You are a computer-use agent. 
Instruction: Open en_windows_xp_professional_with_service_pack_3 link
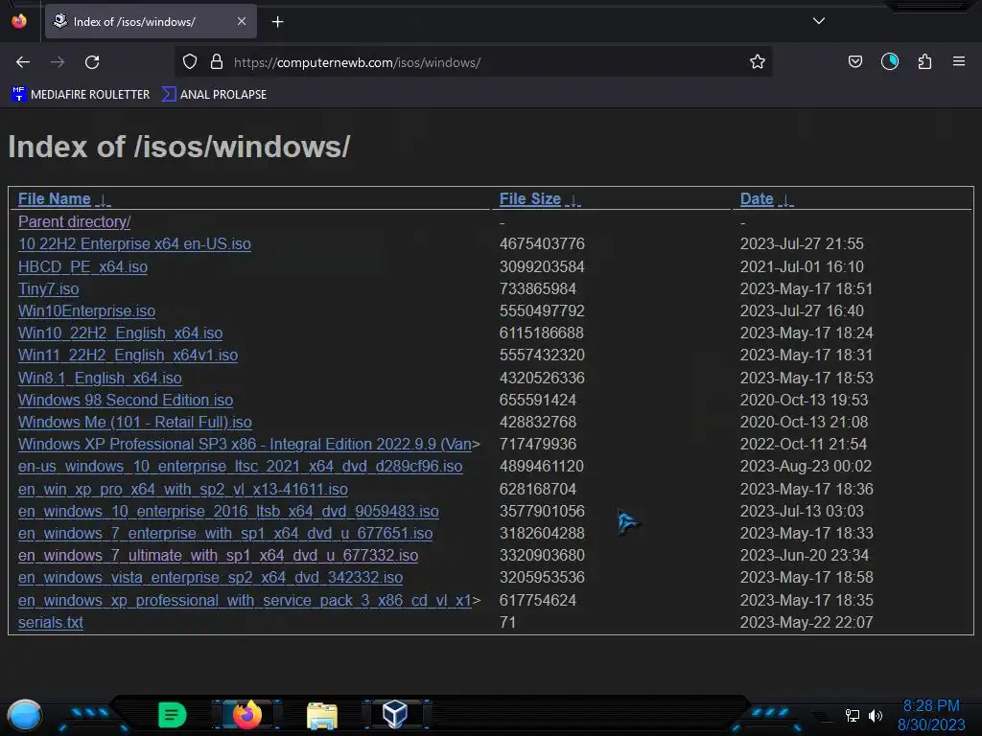245,600
